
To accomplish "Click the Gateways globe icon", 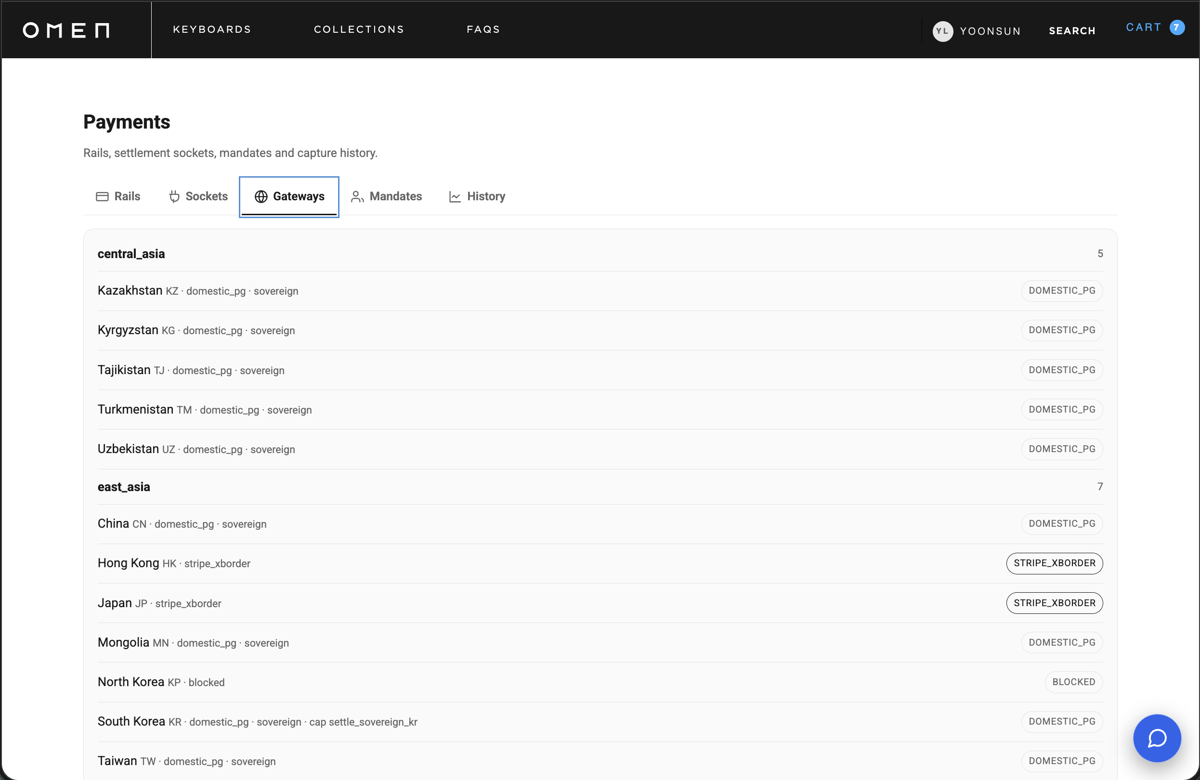I will point(261,196).
